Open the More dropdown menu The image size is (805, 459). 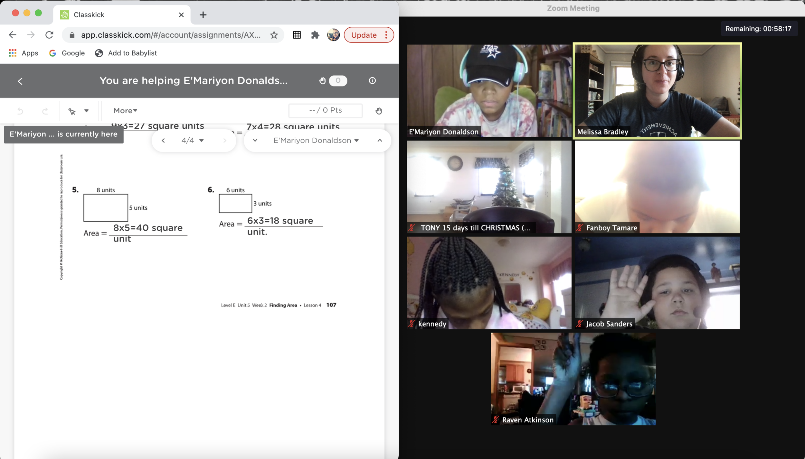125,111
